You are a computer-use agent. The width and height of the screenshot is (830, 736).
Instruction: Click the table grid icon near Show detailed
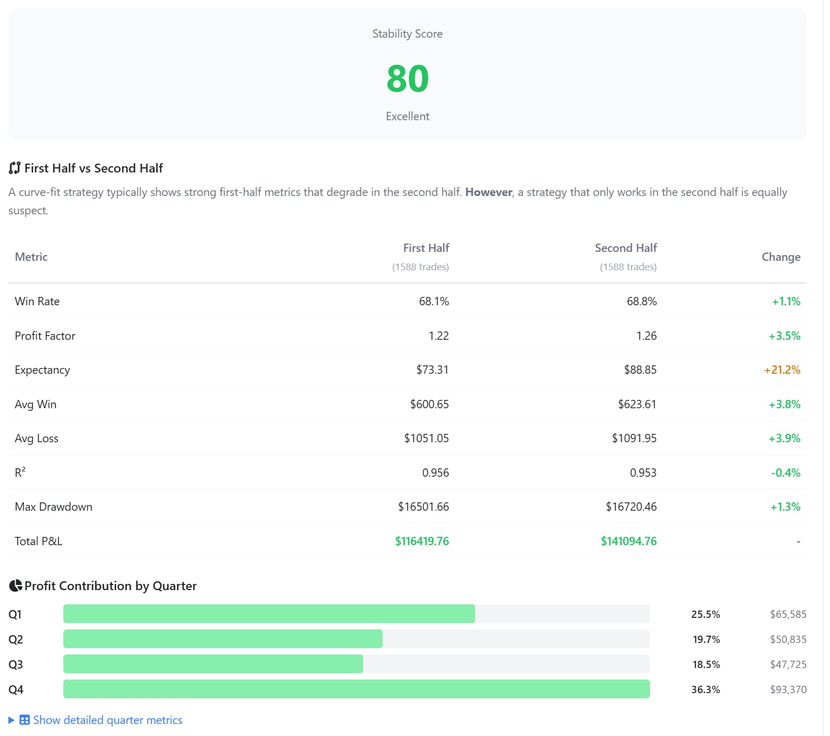tap(25, 720)
